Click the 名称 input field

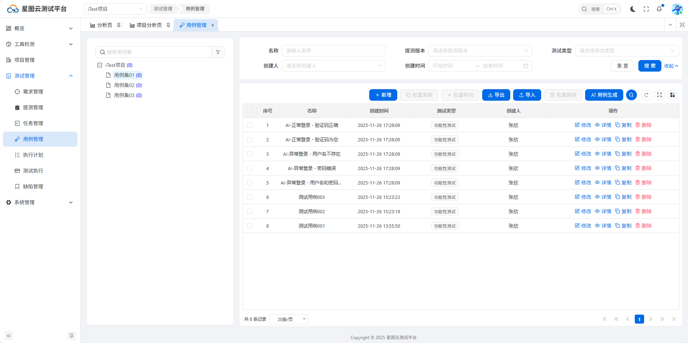tap(333, 51)
